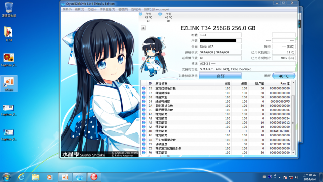Click the volume speaker tray icon
323x182 pixels.
click(296, 177)
